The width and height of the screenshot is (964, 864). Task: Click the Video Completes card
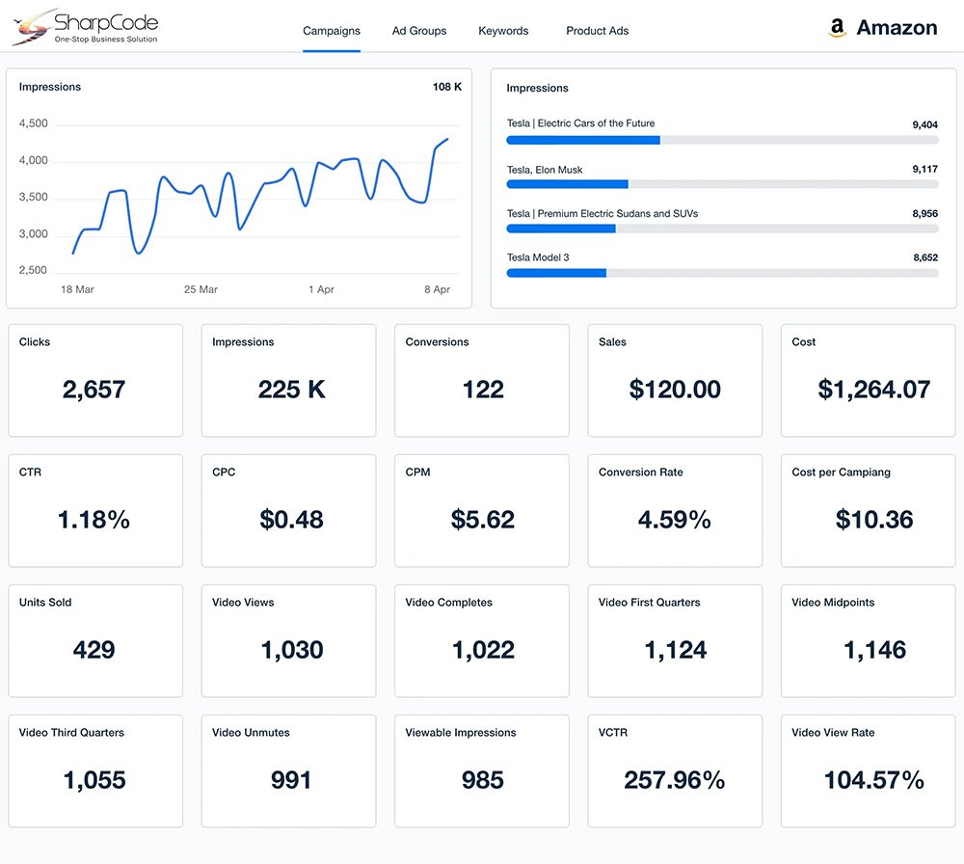click(482, 640)
